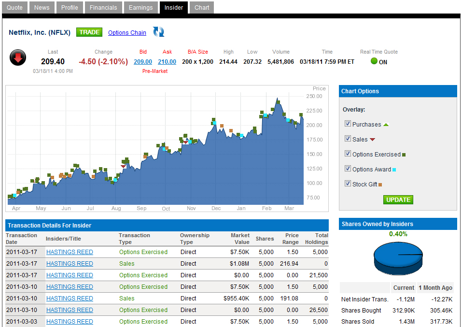Click the 216.94 price range cell
Viewport: 462px width, 327px height.
click(x=289, y=264)
